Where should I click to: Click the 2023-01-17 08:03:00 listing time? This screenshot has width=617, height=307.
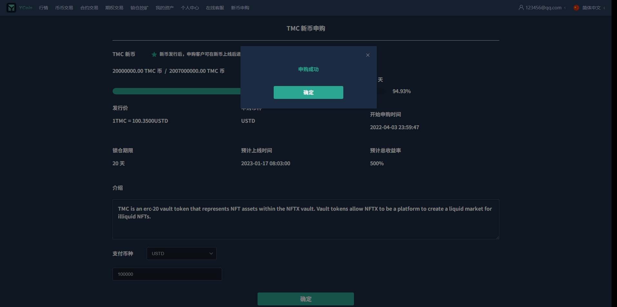point(266,163)
